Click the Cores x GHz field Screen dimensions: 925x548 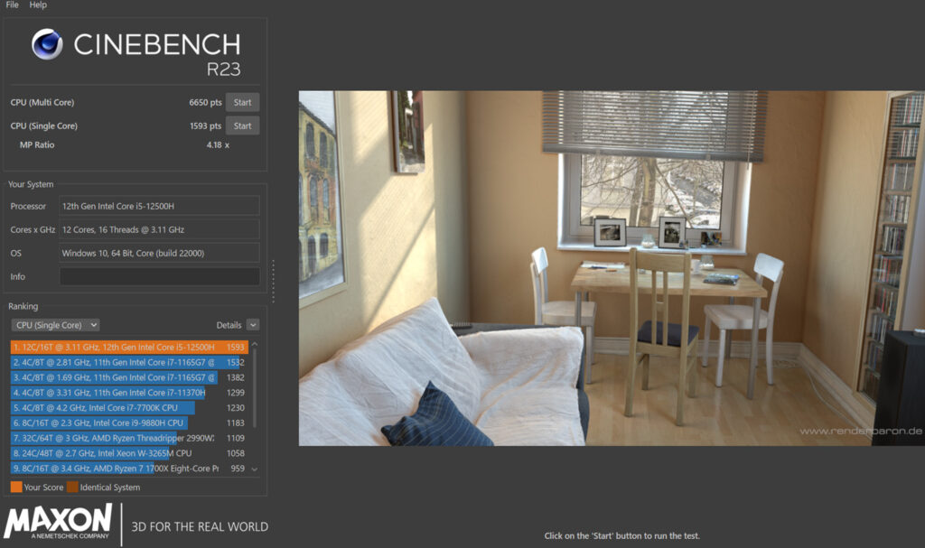159,229
